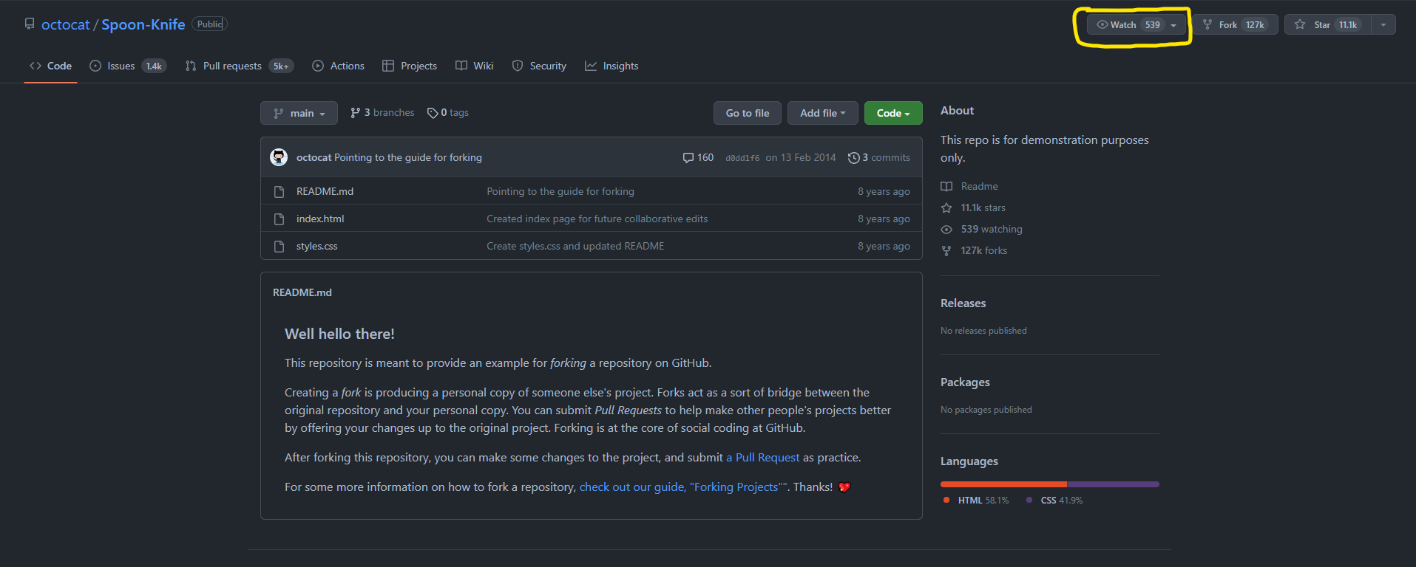Open the octocat owner profile link
The width and height of the screenshot is (1416, 567).
65,24
